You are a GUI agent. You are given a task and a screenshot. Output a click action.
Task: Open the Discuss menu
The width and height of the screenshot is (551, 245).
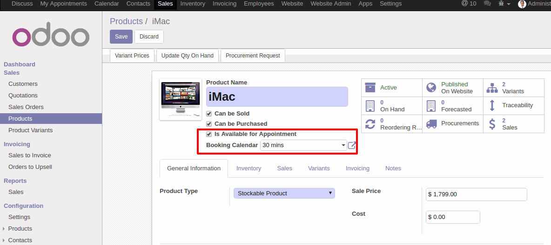pyautogui.click(x=22, y=4)
